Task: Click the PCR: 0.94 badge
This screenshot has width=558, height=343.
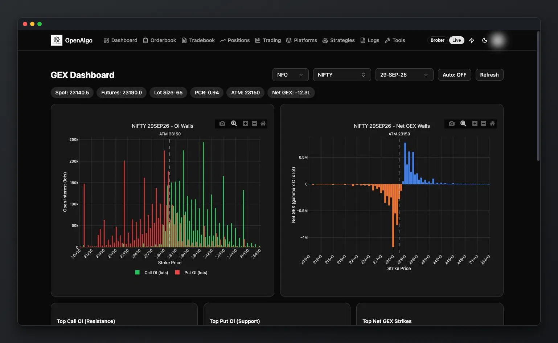Action: [207, 93]
